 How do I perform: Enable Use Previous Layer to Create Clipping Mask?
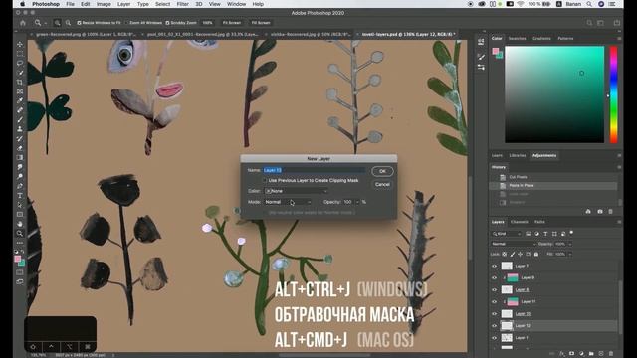tap(265, 180)
